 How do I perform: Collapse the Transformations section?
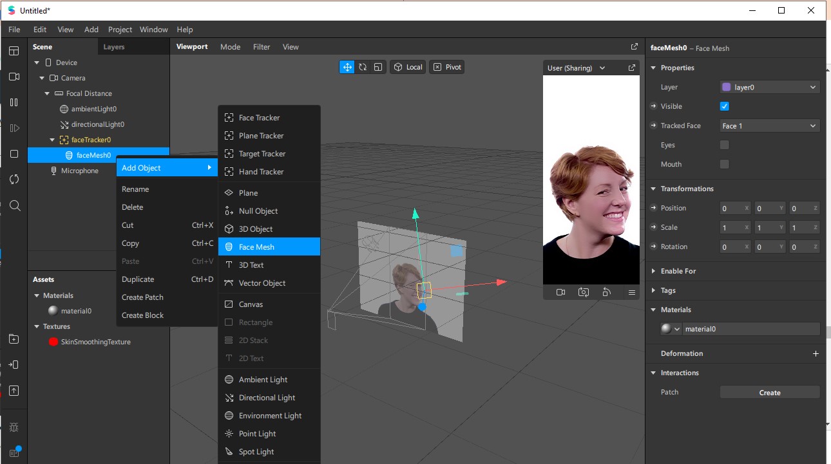click(x=653, y=189)
